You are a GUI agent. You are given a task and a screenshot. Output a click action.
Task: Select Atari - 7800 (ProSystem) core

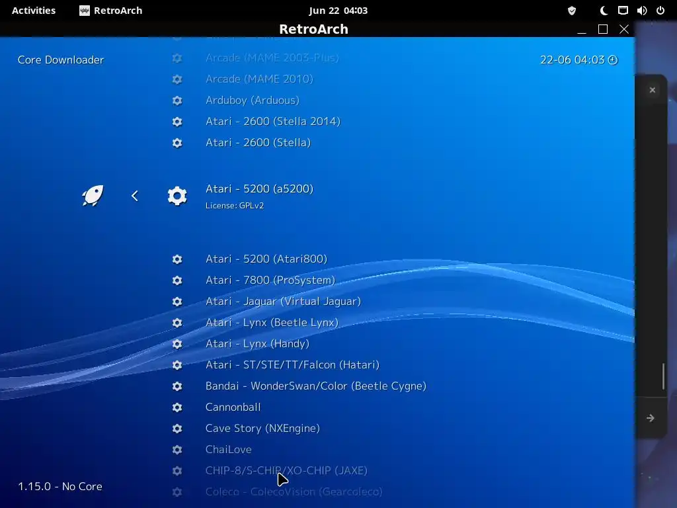[270, 280]
